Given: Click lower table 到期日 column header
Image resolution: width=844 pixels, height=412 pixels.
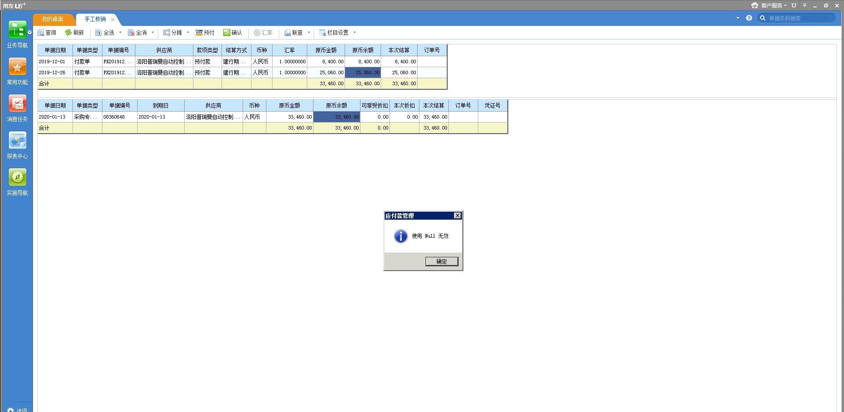Looking at the screenshot, I should [x=161, y=105].
